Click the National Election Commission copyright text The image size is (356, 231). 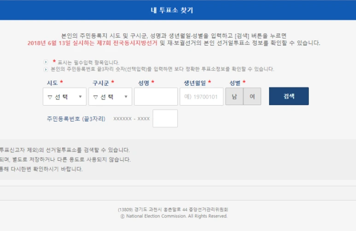pos(174,216)
